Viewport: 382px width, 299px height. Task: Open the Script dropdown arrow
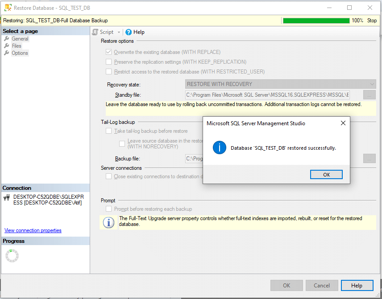119,32
